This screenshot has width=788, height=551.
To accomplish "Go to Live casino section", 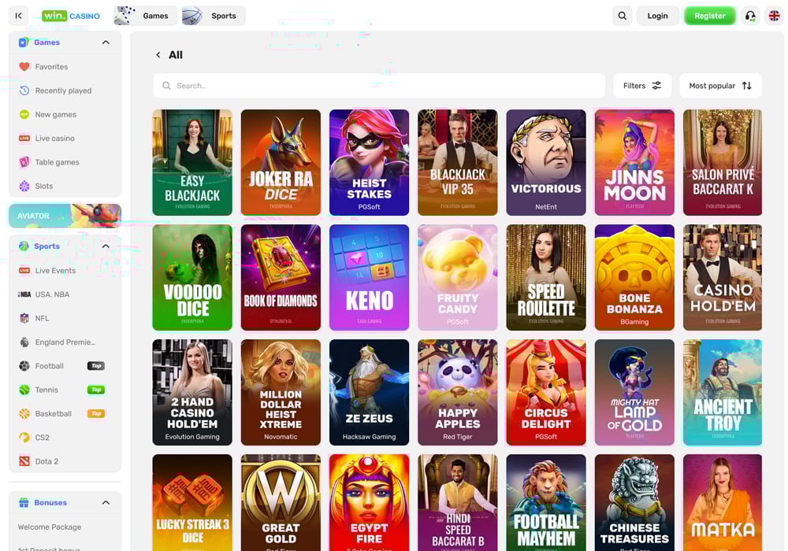I will coord(54,139).
